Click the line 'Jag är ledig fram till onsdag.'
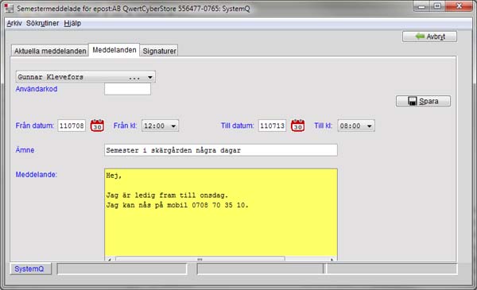The width and height of the screenshot is (477, 290). pos(167,195)
